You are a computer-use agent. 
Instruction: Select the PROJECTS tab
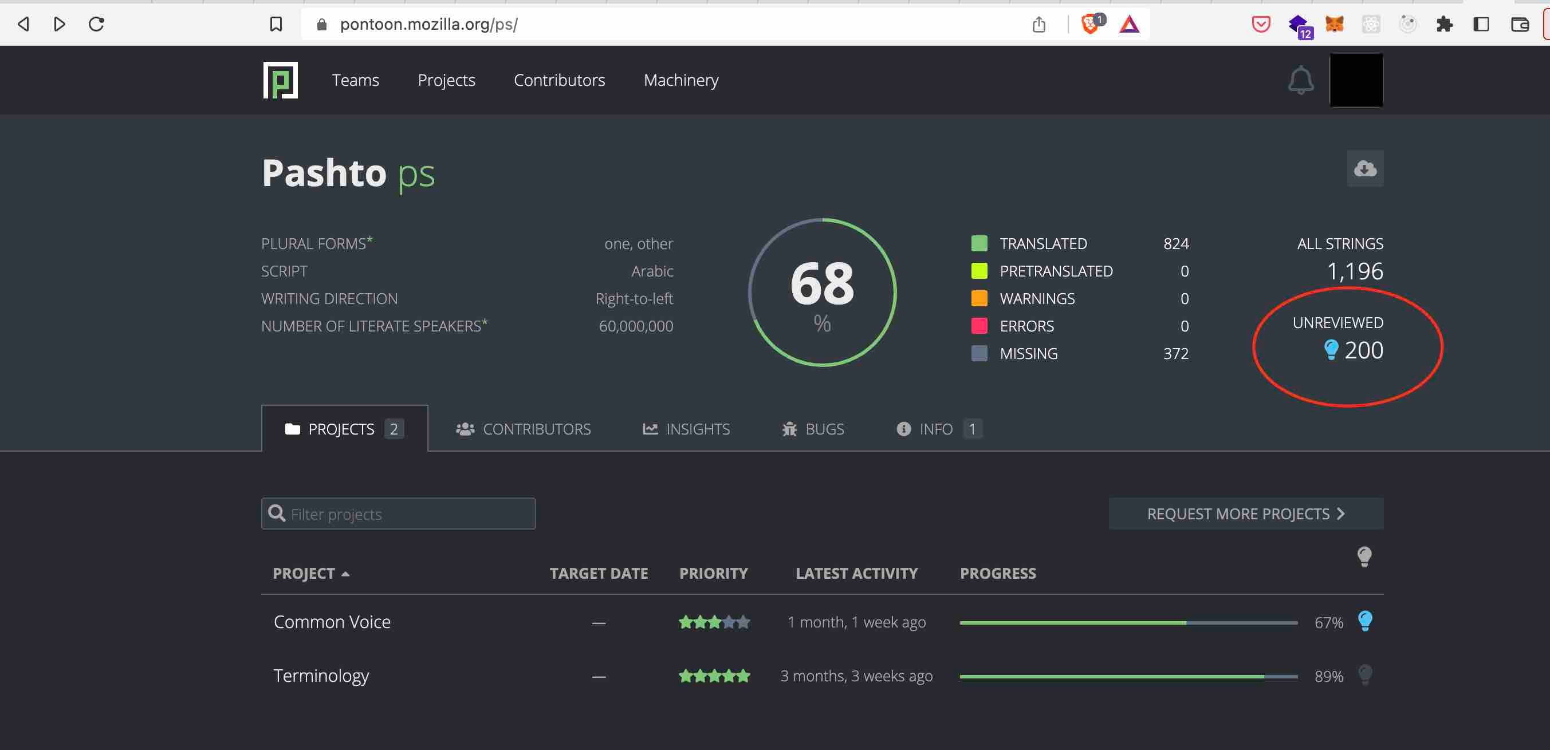344,429
